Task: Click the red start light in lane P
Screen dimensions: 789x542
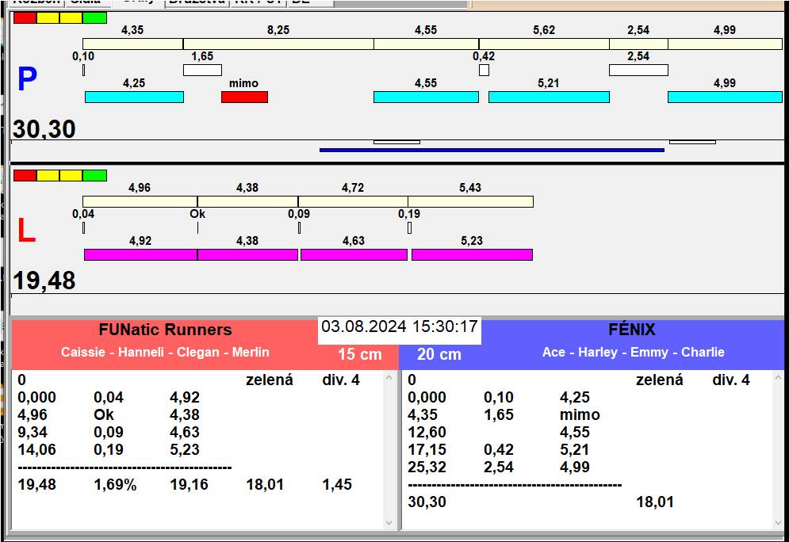Action: pos(25,17)
